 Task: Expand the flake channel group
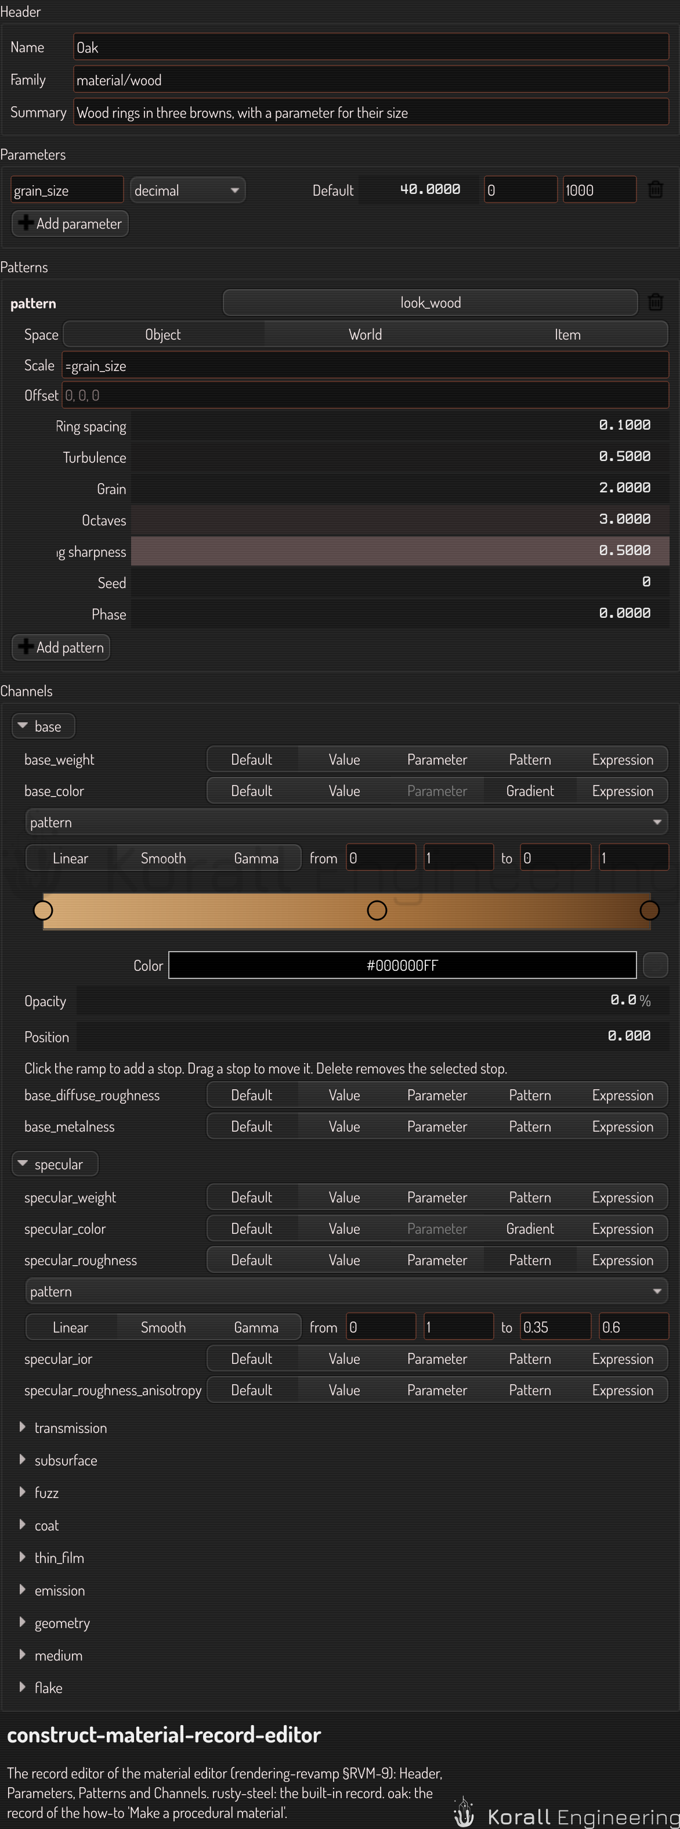tap(41, 1688)
